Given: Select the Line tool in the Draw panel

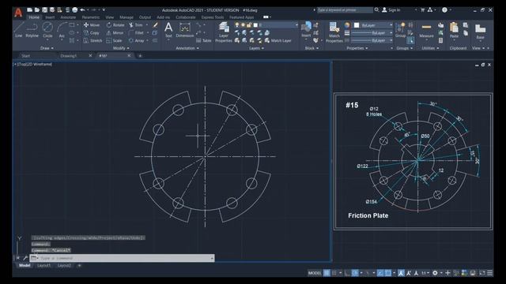Looking at the screenshot, I should tap(19, 30).
